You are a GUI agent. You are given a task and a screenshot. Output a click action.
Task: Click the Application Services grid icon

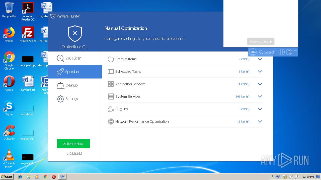tap(111, 84)
